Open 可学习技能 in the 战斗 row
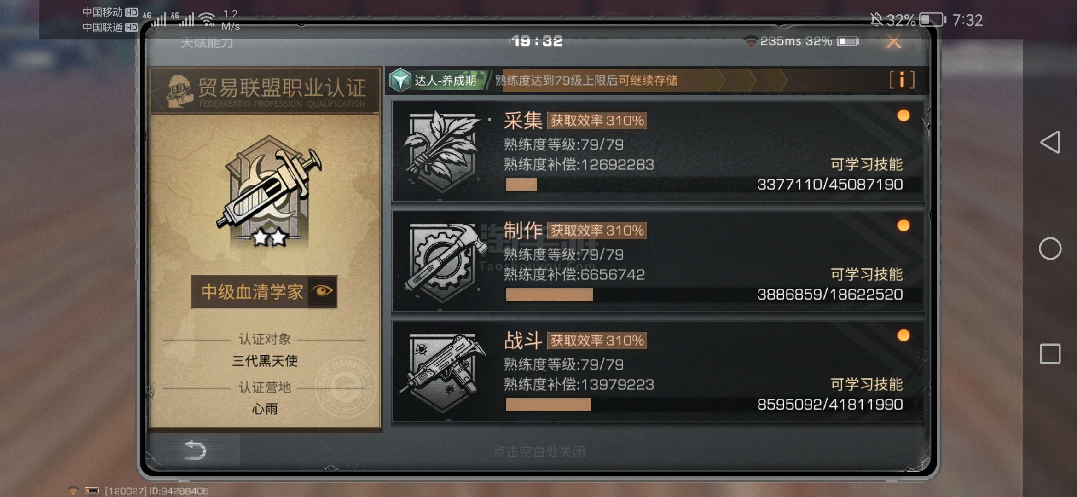Viewport: 1077px width, 497px height. pyautogui.click(x=866, y=384)
